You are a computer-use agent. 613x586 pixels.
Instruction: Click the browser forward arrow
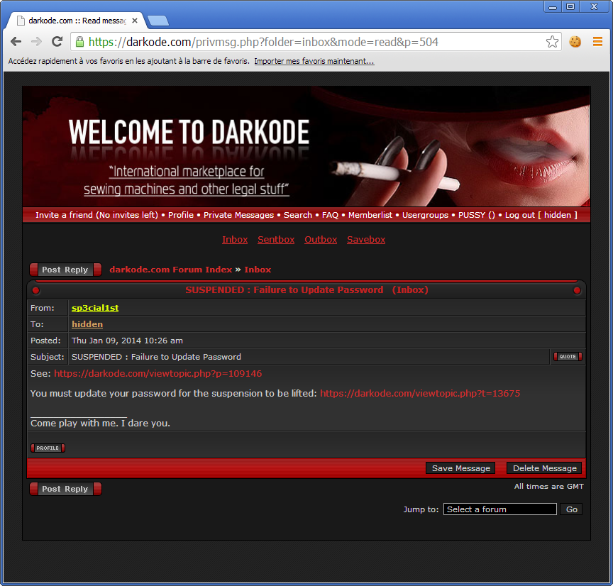(x=36, y=42)
